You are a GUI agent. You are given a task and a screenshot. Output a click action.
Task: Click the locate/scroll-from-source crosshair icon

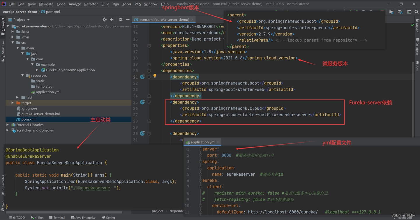tap(105, 20)
